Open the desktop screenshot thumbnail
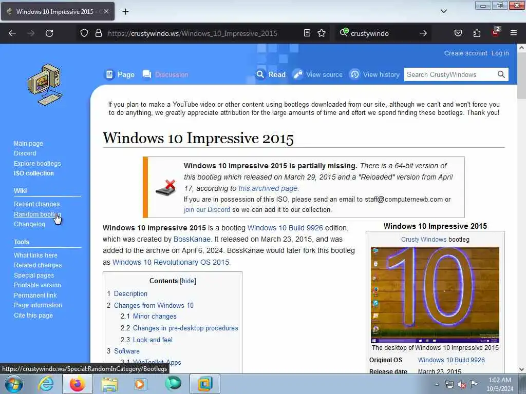Screen dimensions: 526x394 435,295
